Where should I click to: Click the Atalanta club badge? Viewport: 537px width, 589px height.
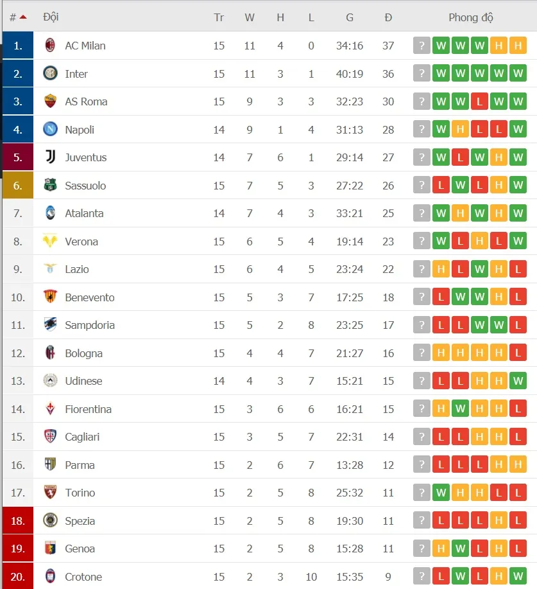coord(50,213)
